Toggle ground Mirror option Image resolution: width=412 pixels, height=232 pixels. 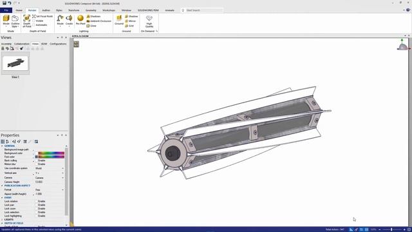[x=131, y=21]
